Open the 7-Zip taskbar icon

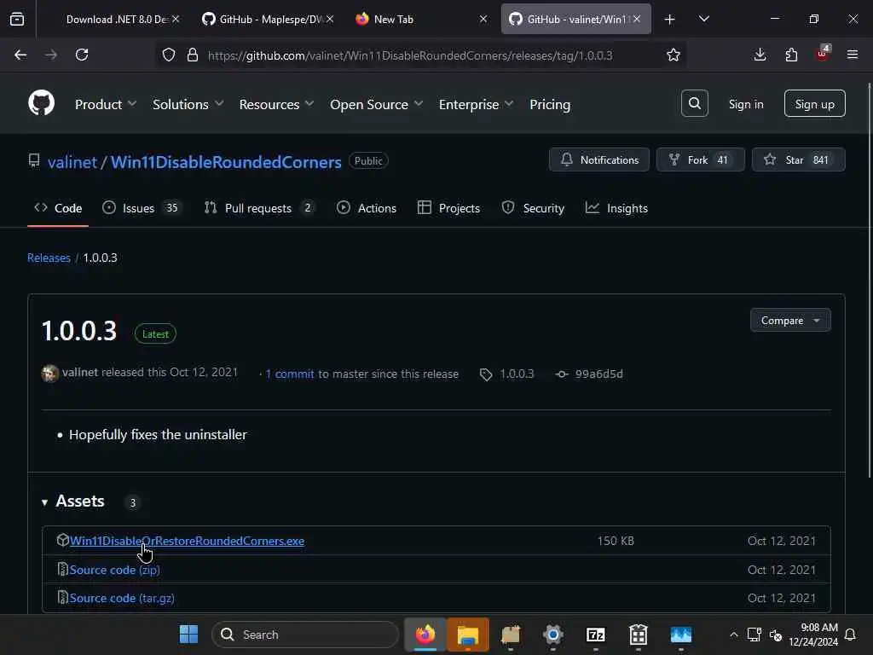(596, 635)
